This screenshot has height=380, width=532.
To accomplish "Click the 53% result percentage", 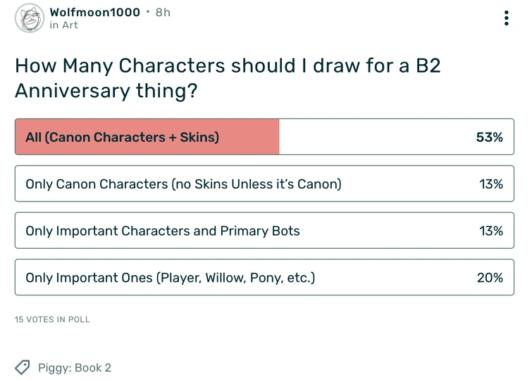I will click(x=489, y=137).
